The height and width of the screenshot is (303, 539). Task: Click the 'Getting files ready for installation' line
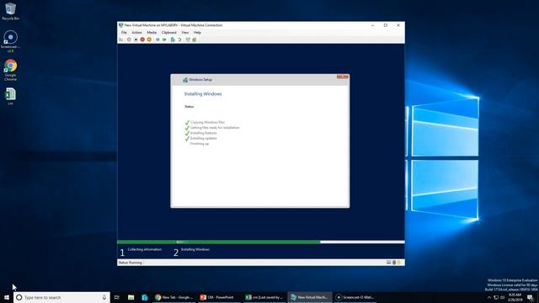[x=216, y=127]
